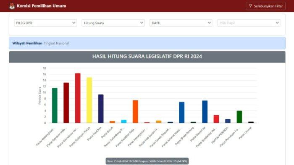Click the small orange Partai Buruh bar
Screen dimensions: 294x165
[112, 122]
